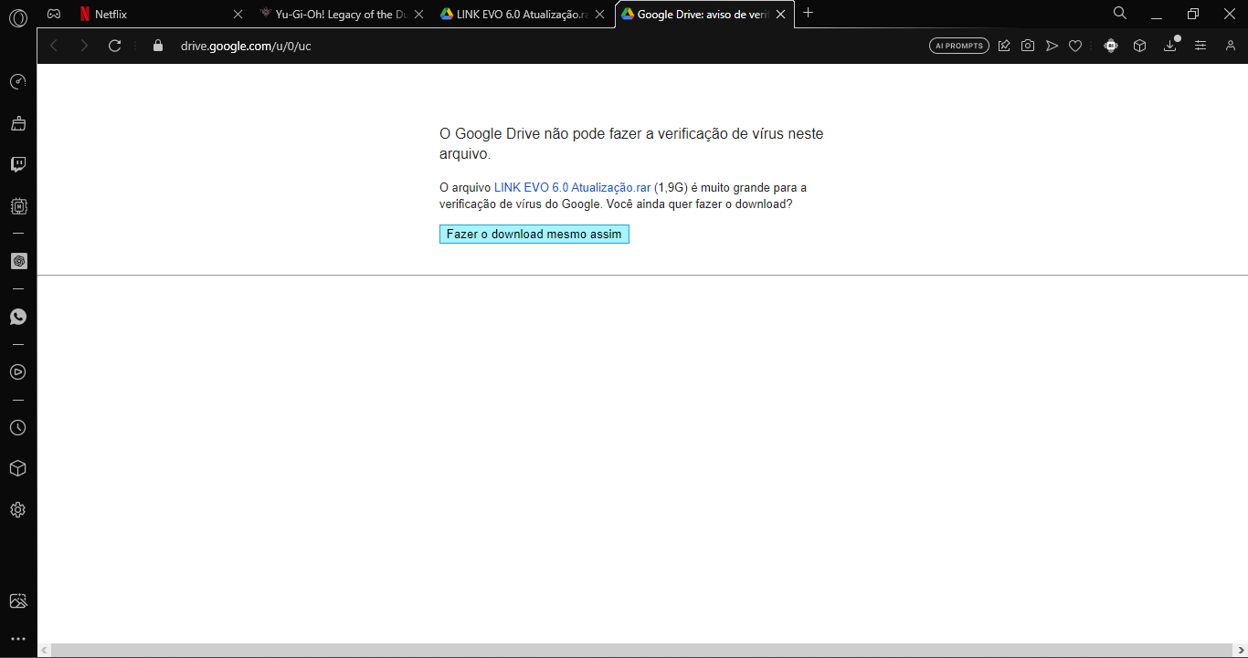Go back to the previous page
The height and width of the screenshot is (658, 1248).
54,46
